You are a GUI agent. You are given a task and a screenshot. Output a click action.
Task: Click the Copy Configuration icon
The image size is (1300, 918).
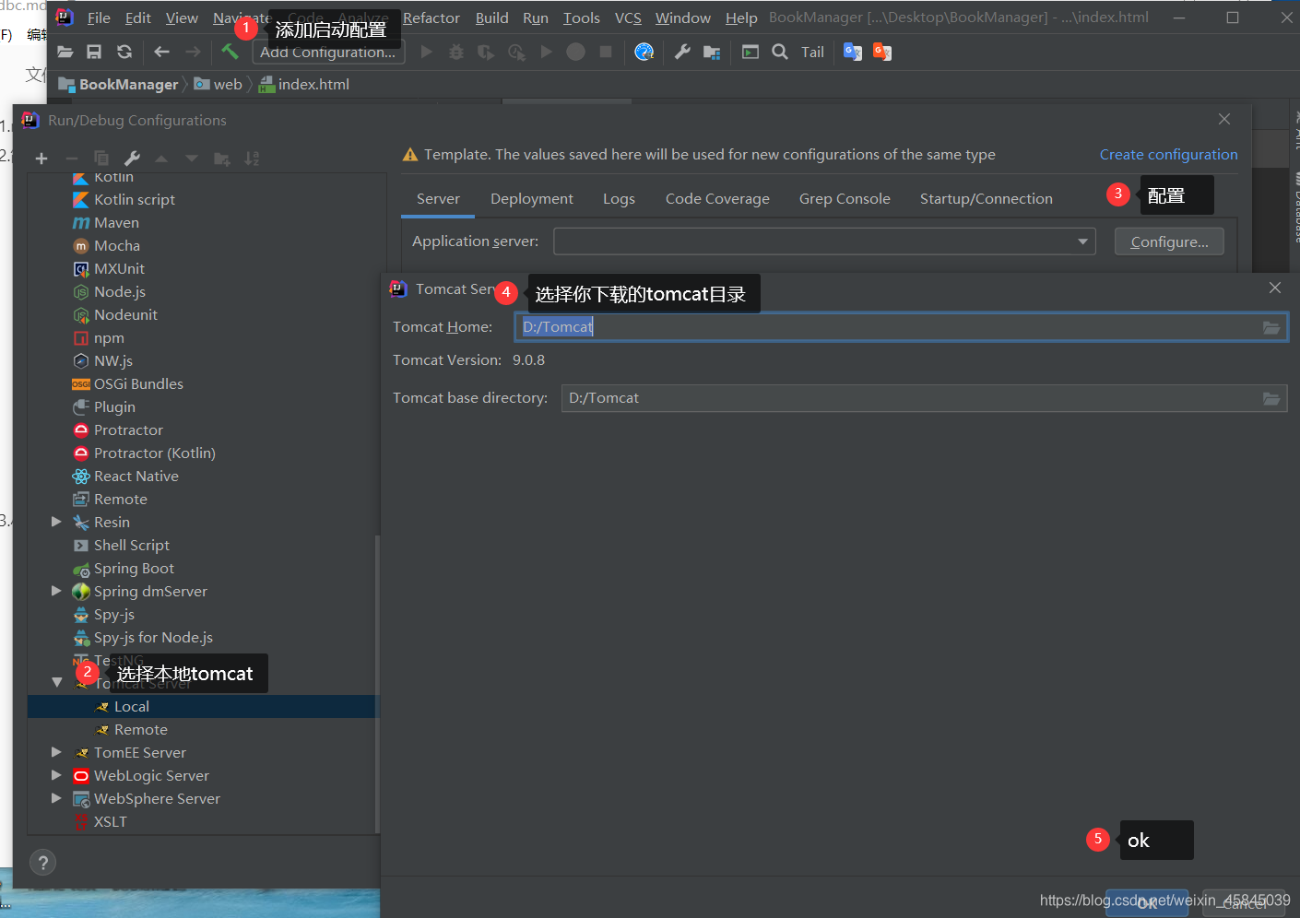tap(101, 159)
